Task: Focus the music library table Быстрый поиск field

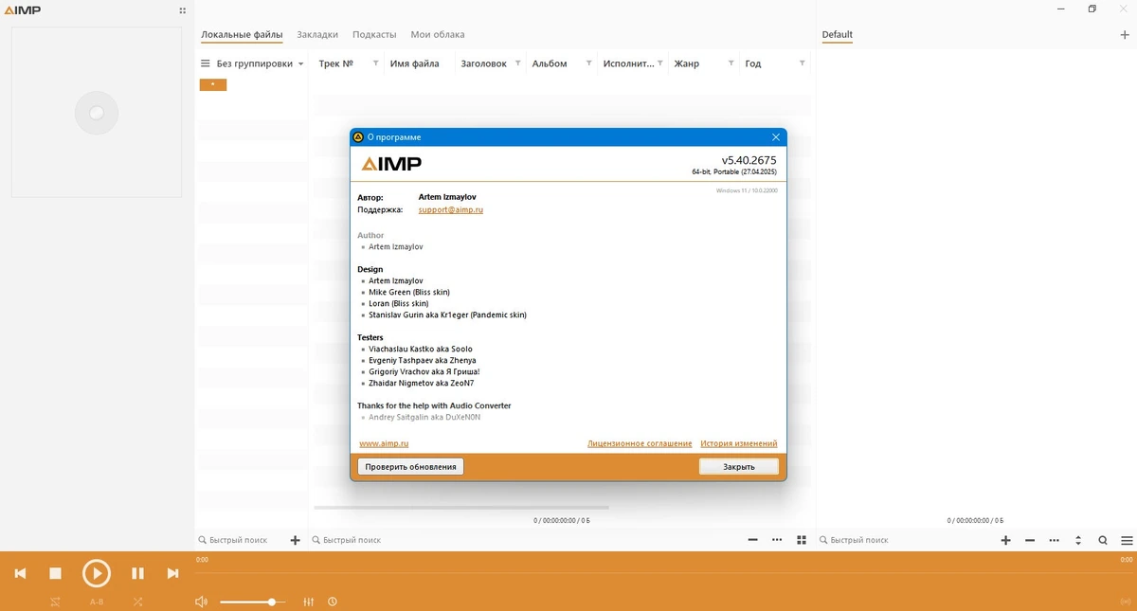Action: pyautogui.click(x=527, y=540)
